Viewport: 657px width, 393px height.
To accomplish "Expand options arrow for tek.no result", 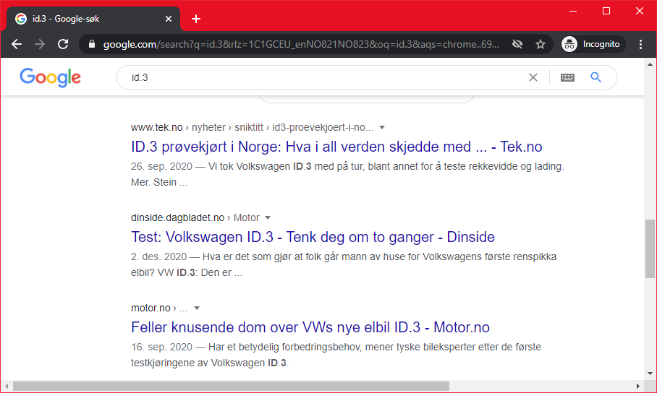I will point(382,127).
